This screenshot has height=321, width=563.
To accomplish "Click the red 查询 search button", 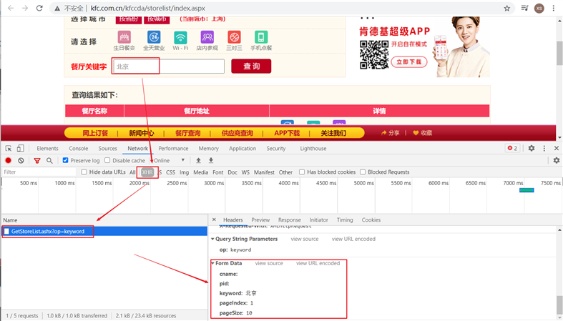I will click(251, 66).
